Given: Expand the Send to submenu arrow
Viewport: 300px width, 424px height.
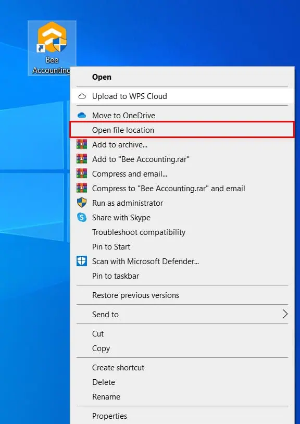Looking at the screenshot, I should click(x=285, y=314).
